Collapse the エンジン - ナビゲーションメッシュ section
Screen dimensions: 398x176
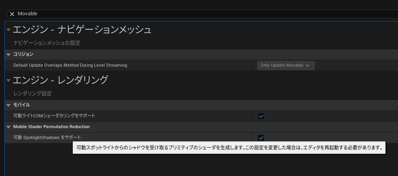[x=8, y=30]
